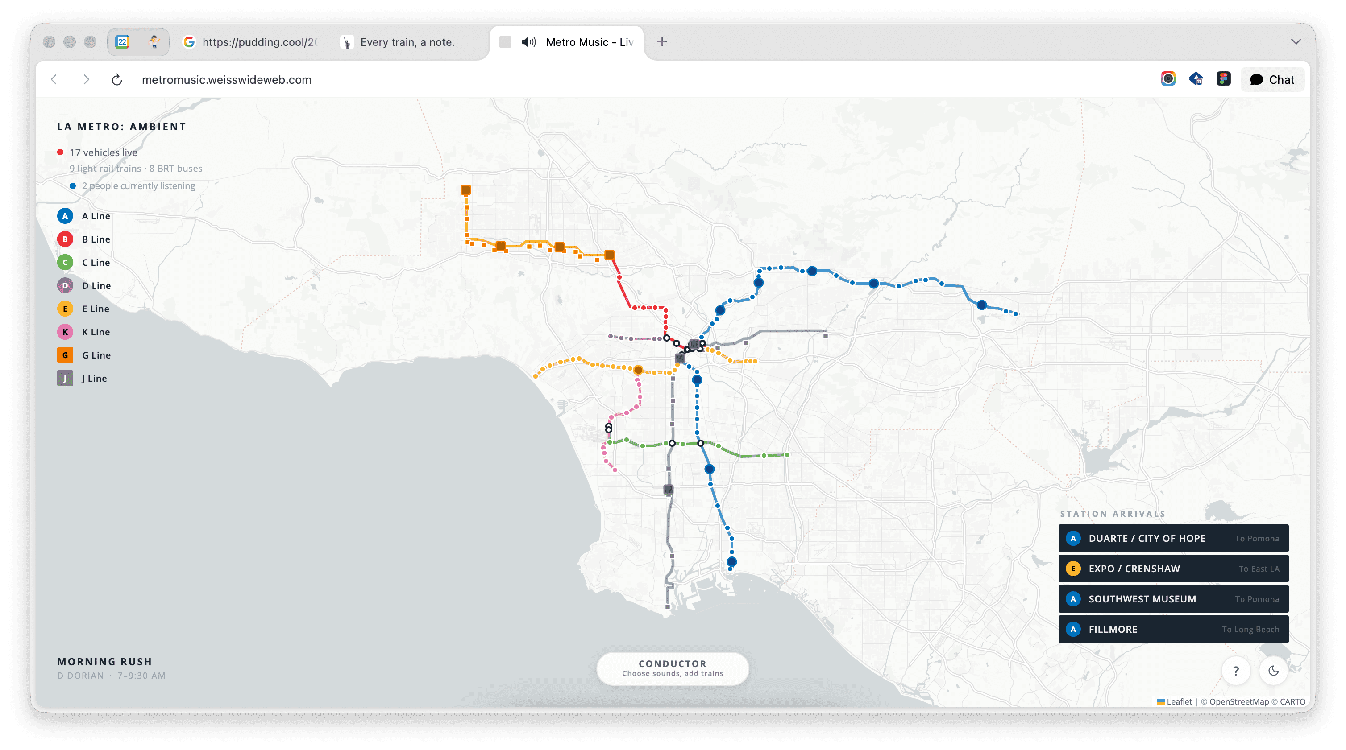Toggle E Line yellow badge in legend
The width and height of the screenshot is (1346, 750).
pos(65,309)
